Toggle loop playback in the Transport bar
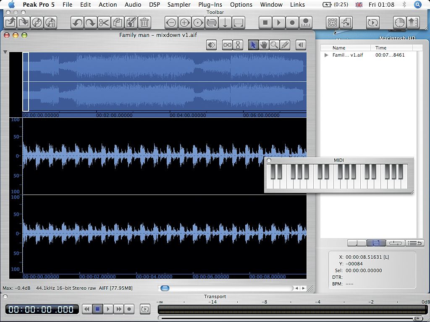This screenshot has height=322, width=430. pos(145,309)
